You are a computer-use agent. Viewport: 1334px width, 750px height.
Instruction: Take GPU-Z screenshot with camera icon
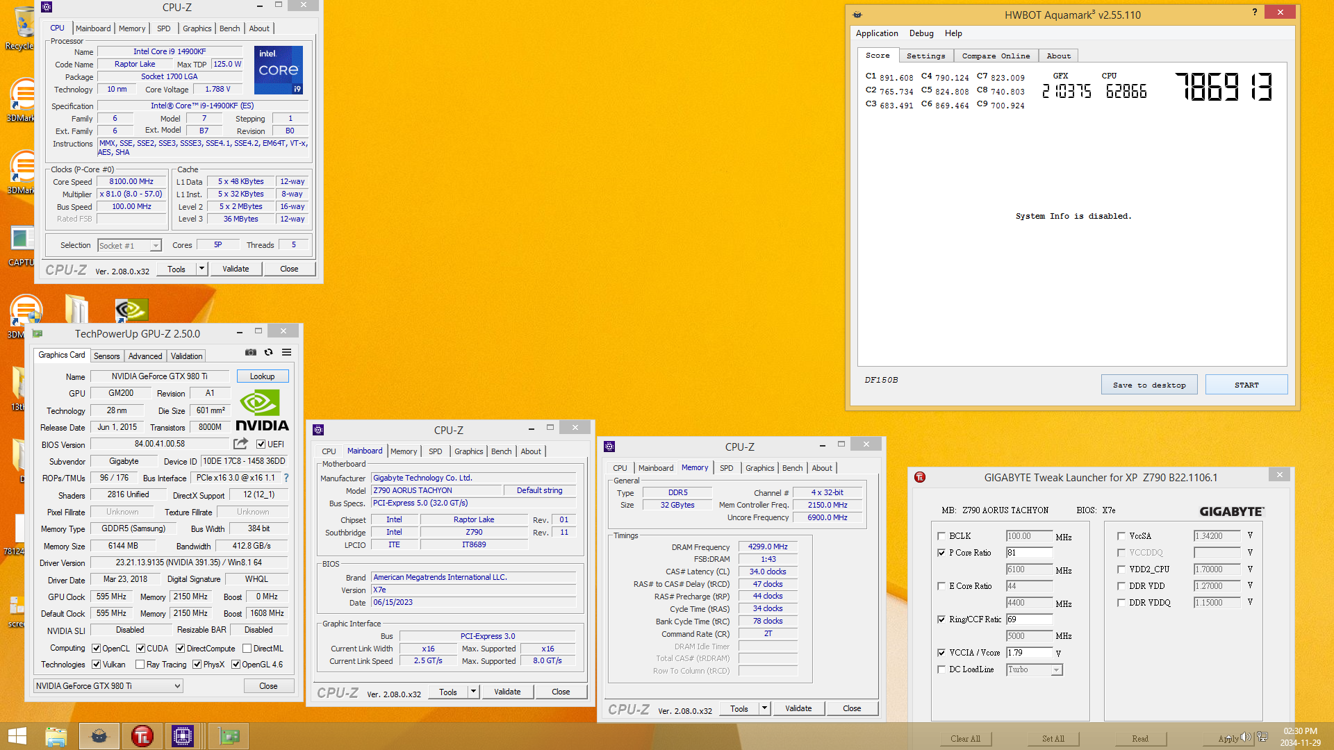tap(251, 353)
